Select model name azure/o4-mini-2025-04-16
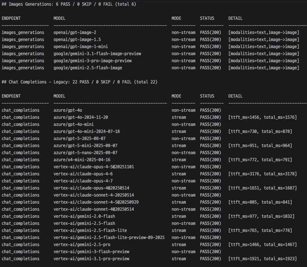 [x=82, y=160]
